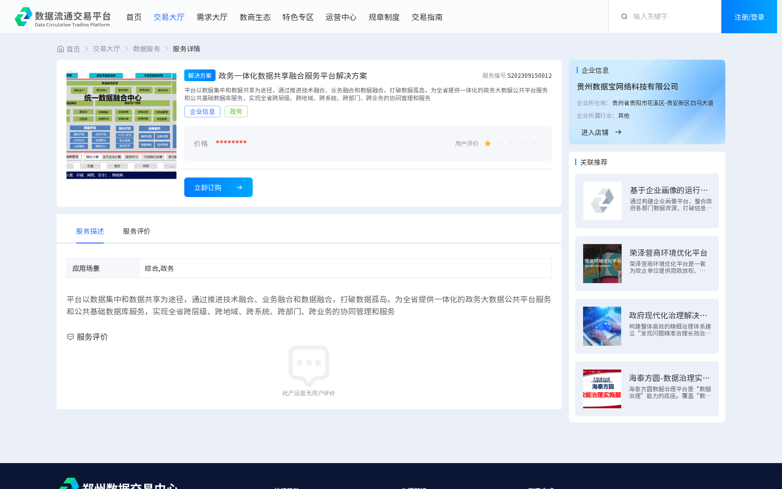The image size is (782, 489).
Task: Click the empty review speech bubble icon
Action: [x=309, y=366]
